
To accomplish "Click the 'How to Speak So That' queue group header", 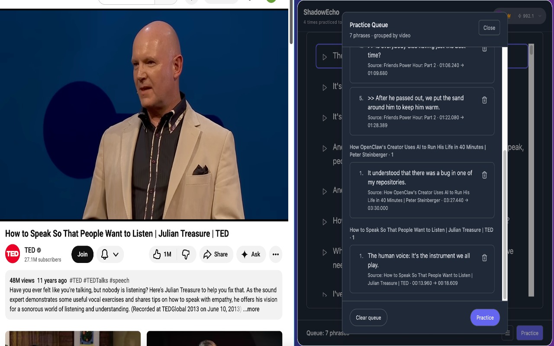I will pos(421,234).
